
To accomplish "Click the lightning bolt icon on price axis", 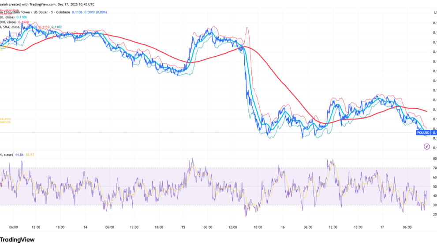I will coord(426,146).
